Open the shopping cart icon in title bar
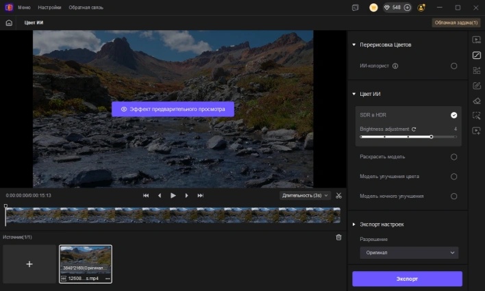Screen dimensions: 485x291 [x=373, y=8]
